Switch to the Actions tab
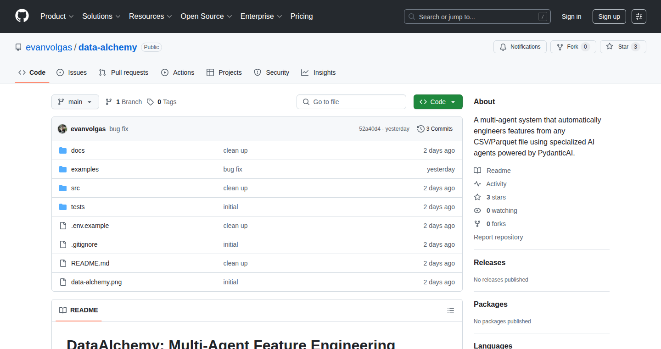The width and height of the screenshot is (661, 349). [x=178, y=72]
